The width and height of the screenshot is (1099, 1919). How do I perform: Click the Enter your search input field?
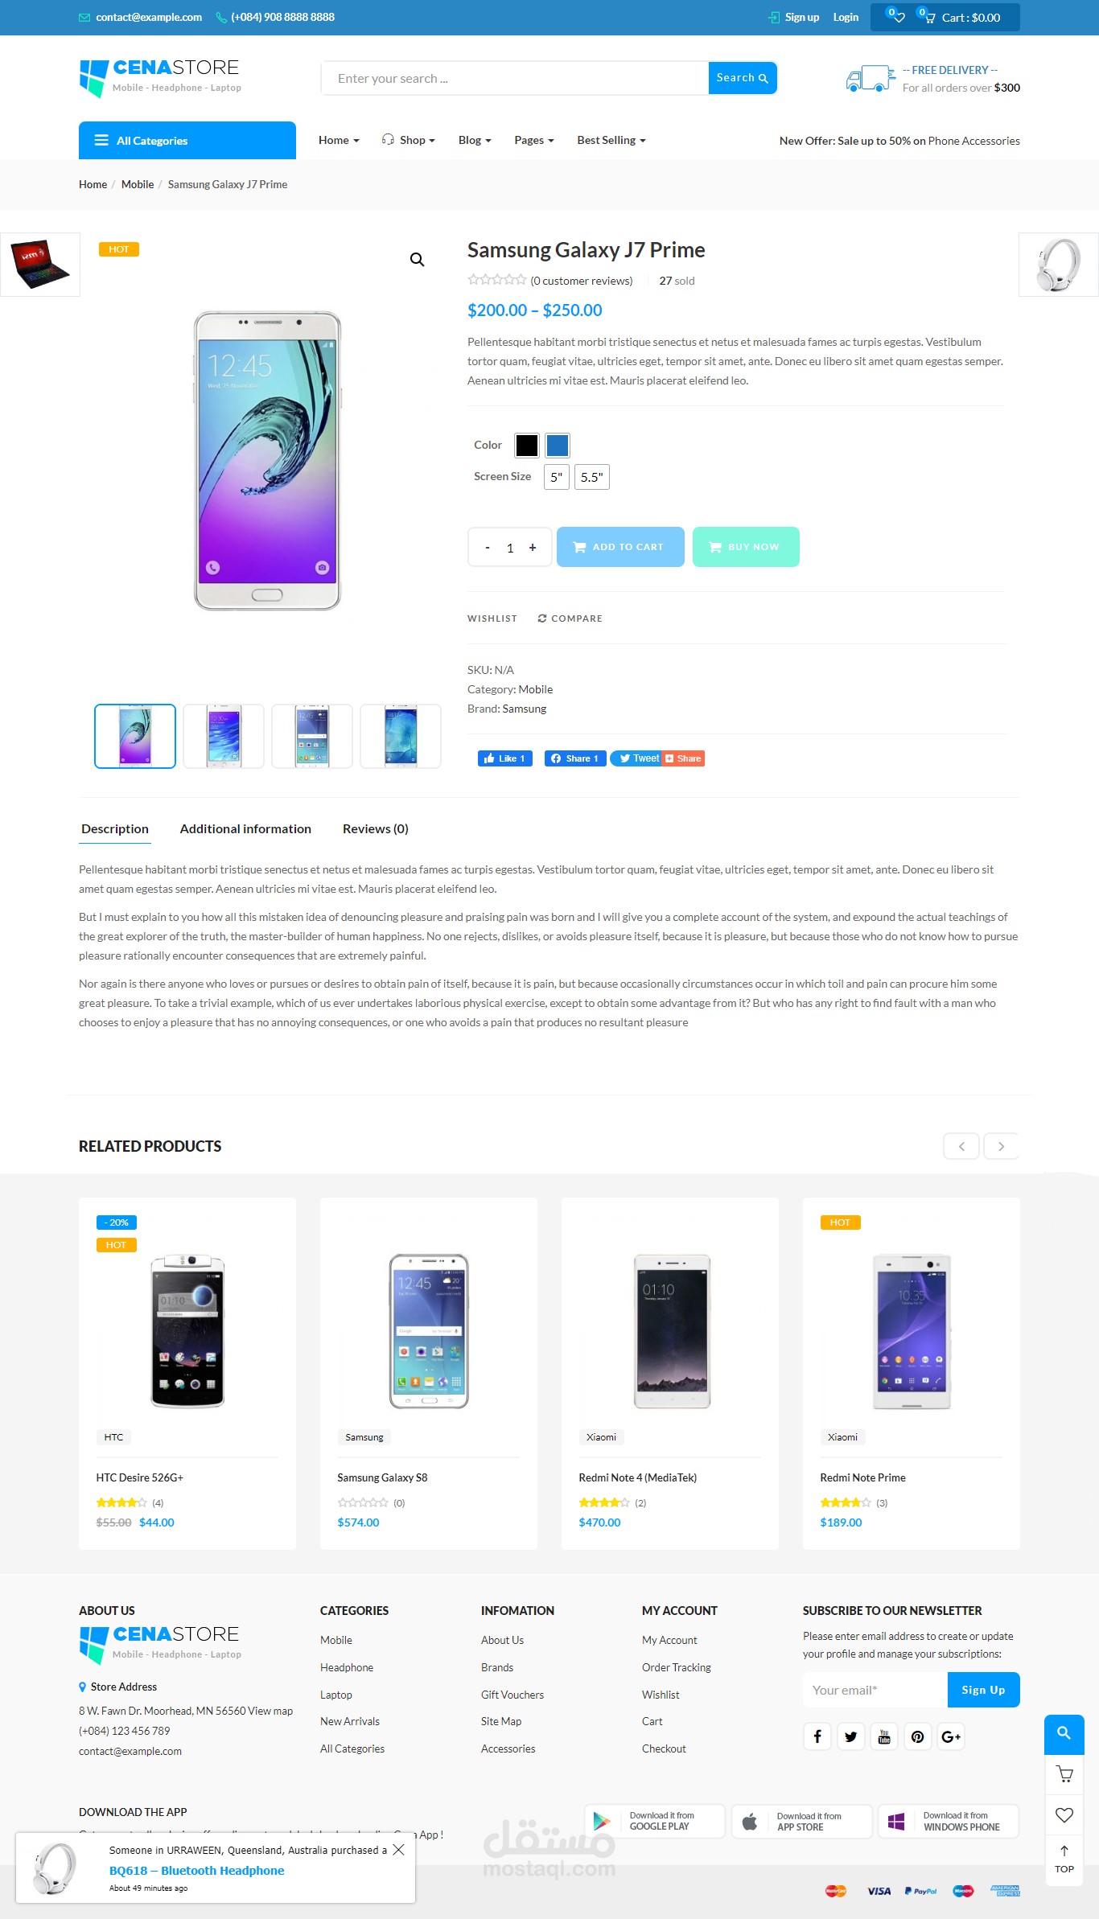[515, 78]
